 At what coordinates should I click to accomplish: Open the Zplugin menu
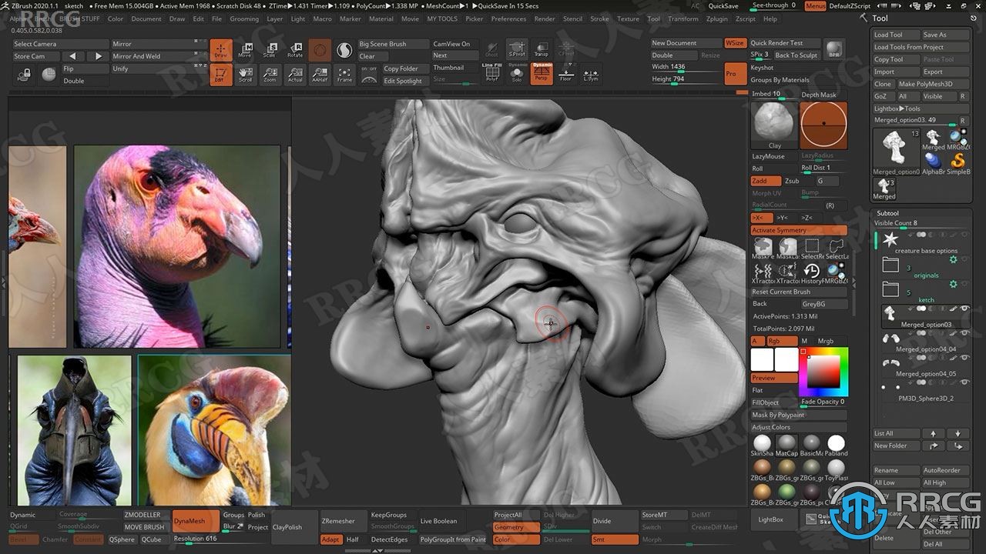click(x=716, y=18)
